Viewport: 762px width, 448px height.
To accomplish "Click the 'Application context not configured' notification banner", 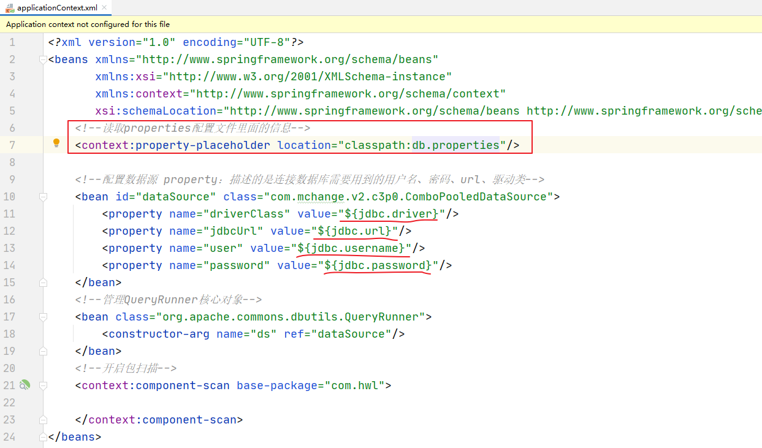I will coord(381,25).
